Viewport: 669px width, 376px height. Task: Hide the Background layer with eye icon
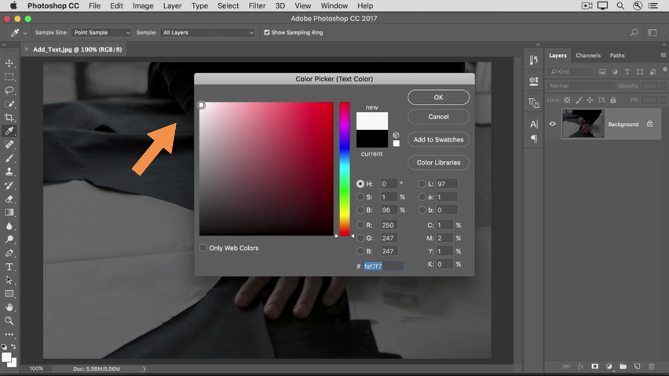[x=552, y=124]
